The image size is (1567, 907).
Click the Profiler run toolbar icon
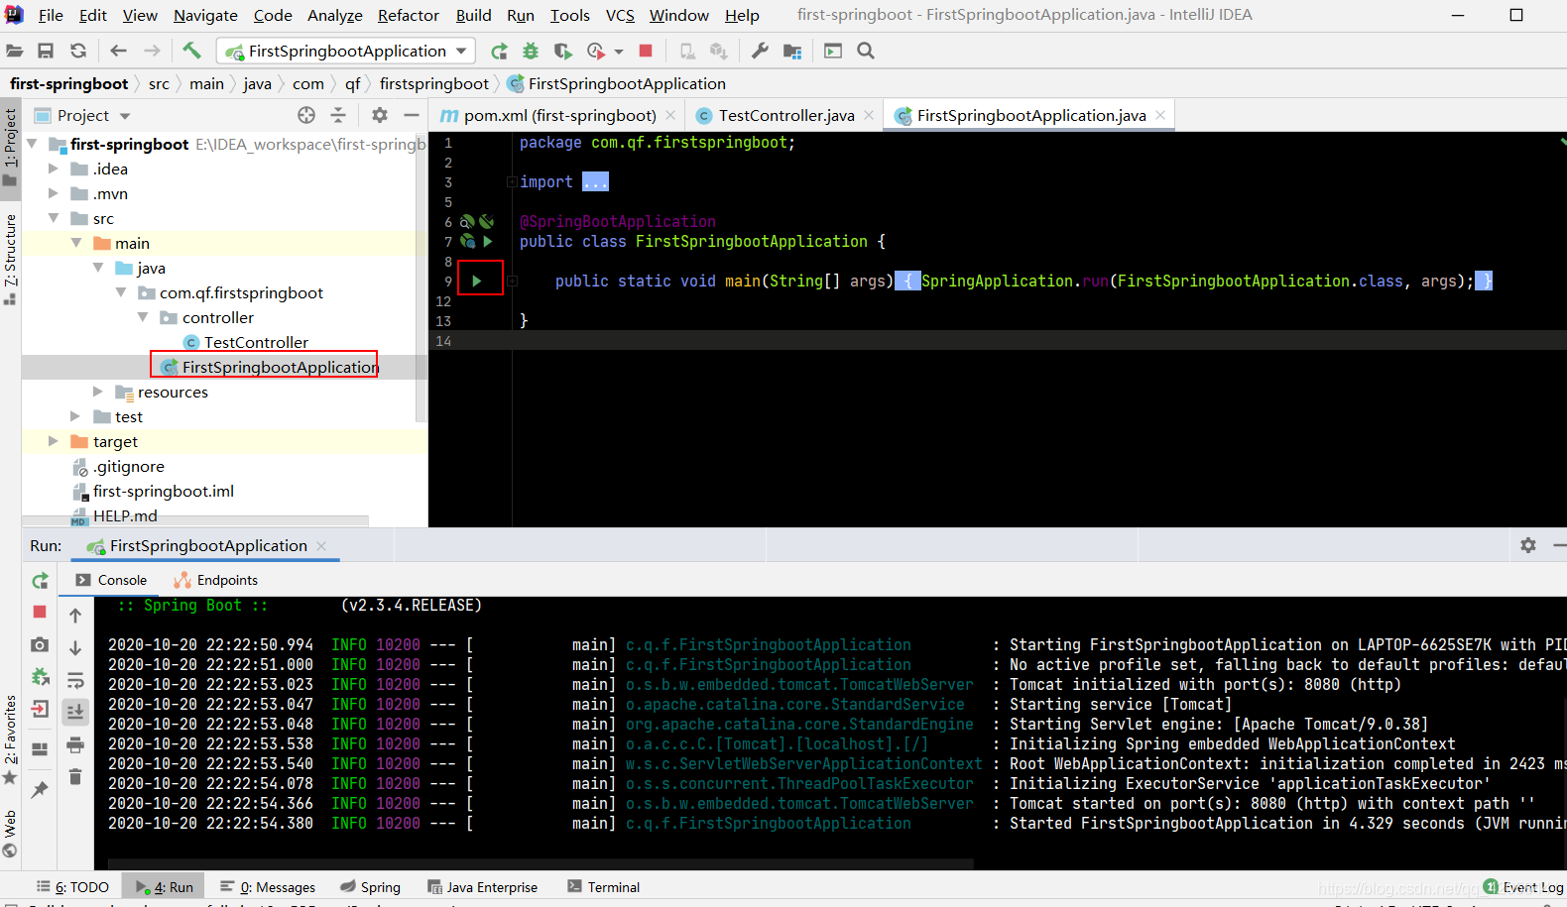596,51
